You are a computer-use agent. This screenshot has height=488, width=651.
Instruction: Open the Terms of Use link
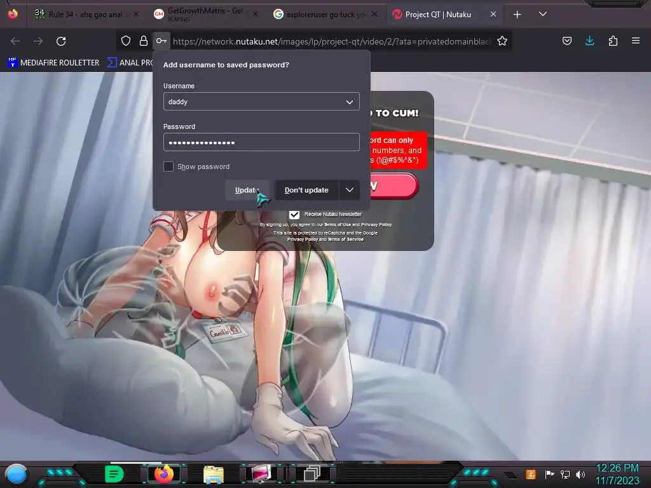pyautogui.click(x=337, y=224)
